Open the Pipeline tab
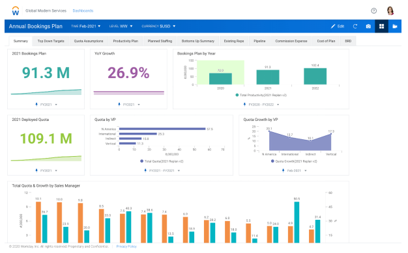The image size is (408, 253). point(259,41)
